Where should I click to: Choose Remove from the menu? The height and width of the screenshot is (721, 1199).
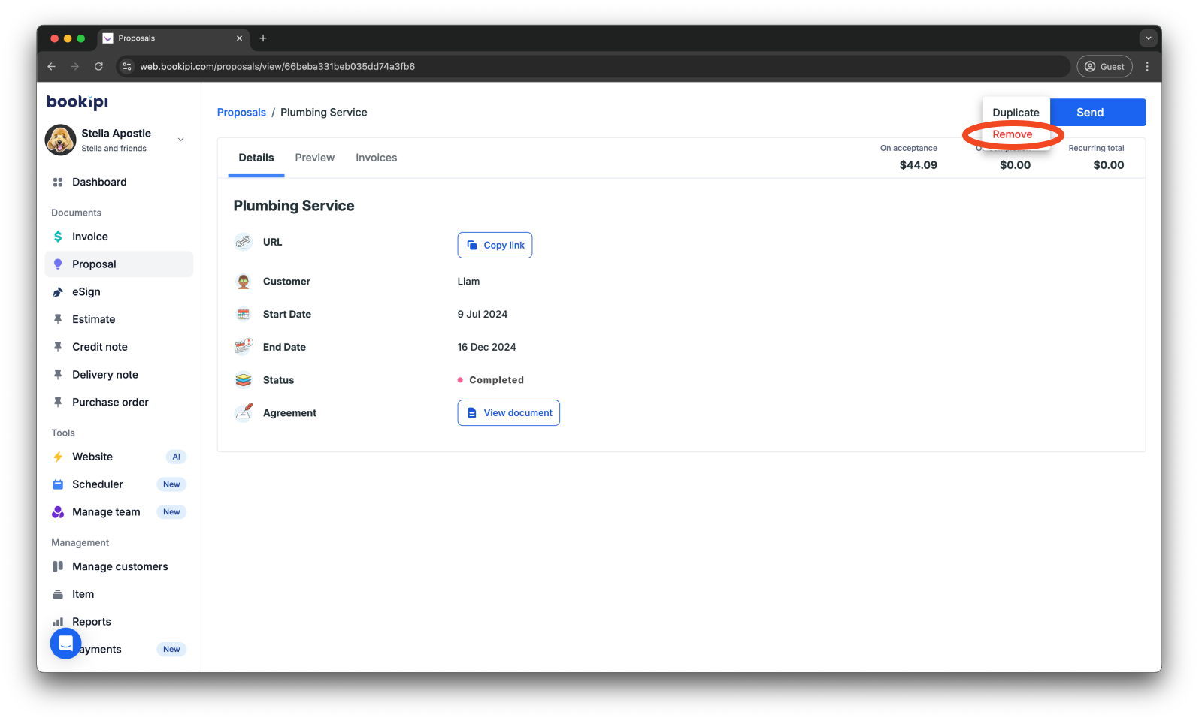1012,134
